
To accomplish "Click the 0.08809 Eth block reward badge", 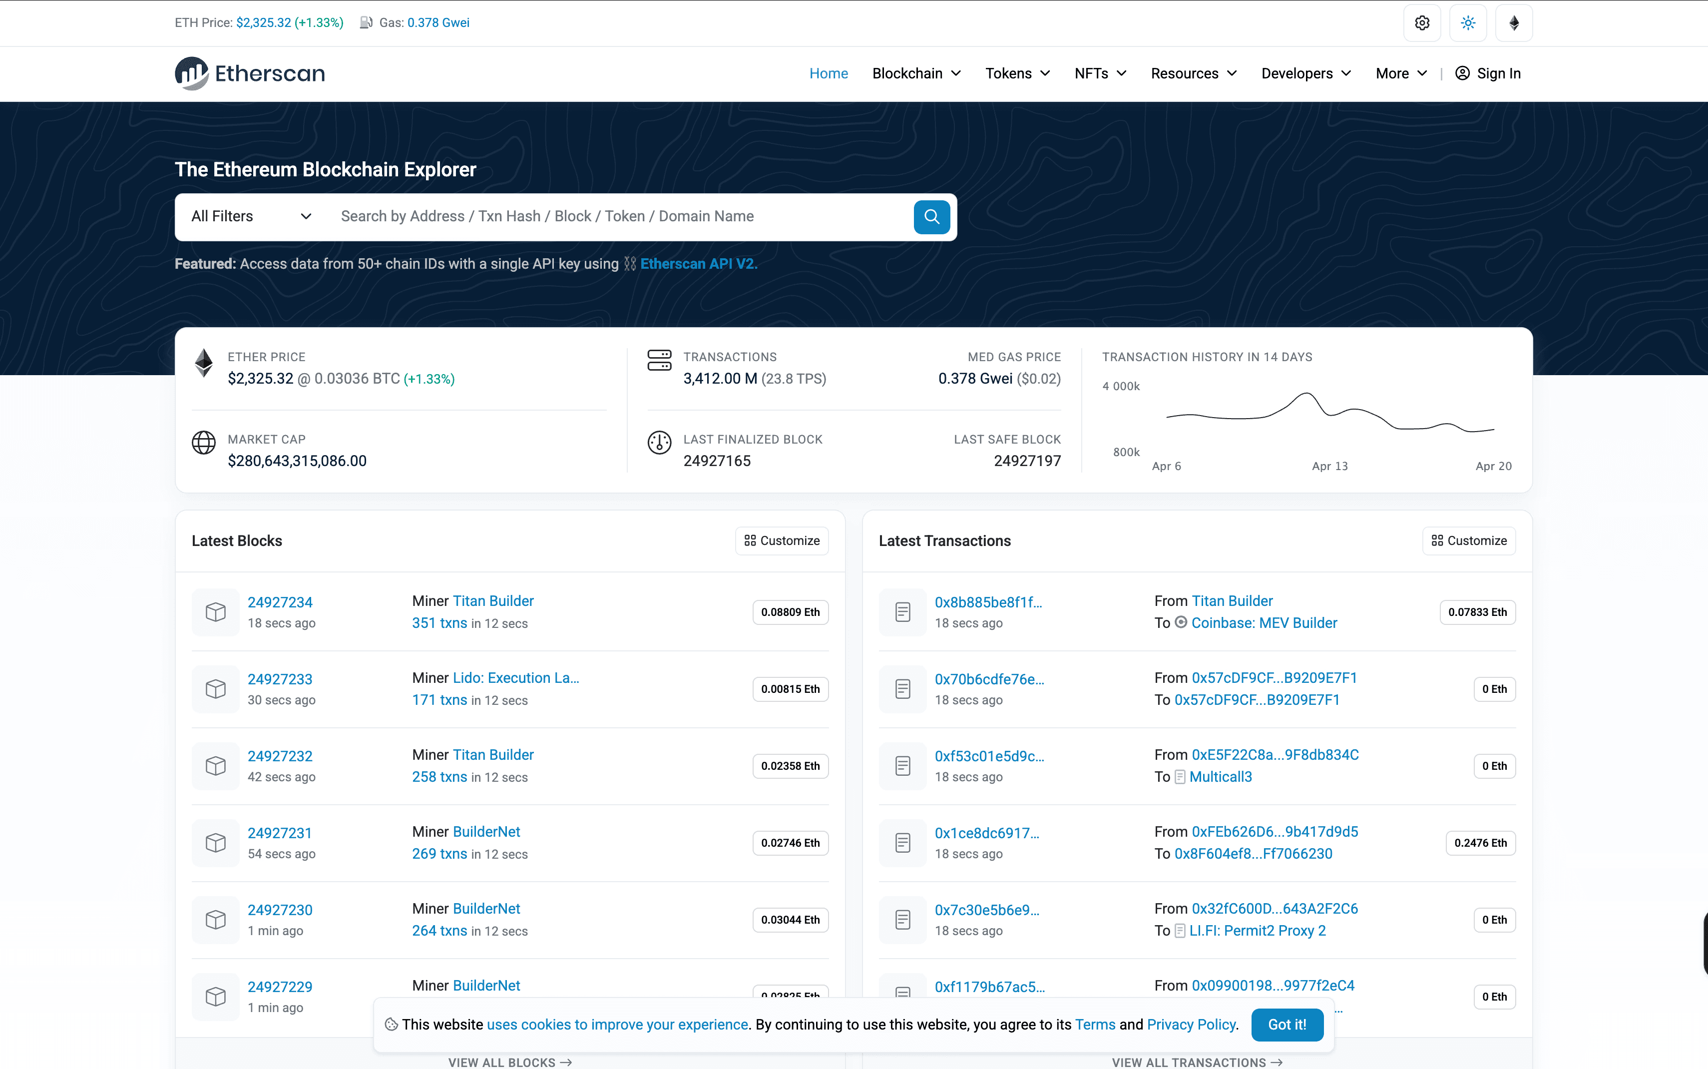I will (x=790, y=612).
